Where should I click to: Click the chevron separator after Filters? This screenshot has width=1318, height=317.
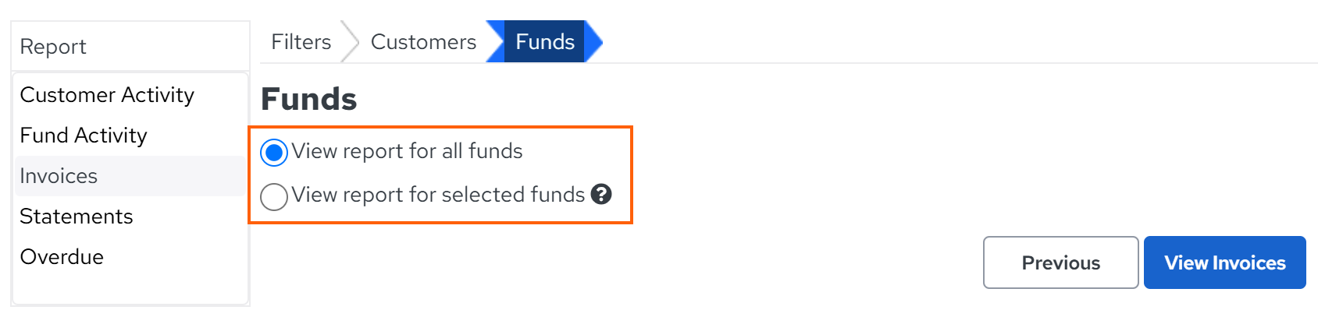350,42
